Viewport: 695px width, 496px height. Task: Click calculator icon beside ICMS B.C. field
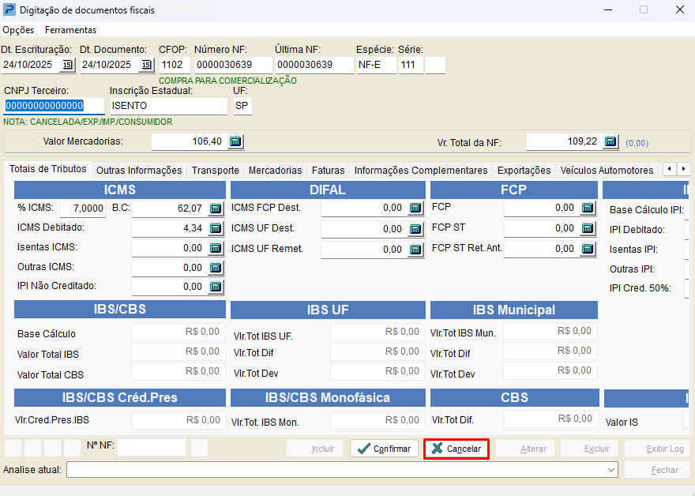click(x=216, y=209)
